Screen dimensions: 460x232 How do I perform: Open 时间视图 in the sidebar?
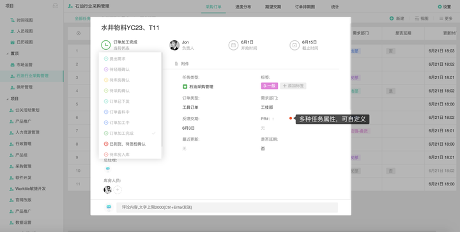tap(25, 20)
